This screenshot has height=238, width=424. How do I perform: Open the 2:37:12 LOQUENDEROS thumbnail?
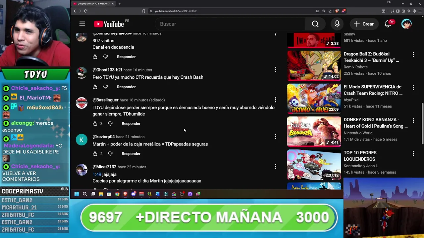coord(314,165)
